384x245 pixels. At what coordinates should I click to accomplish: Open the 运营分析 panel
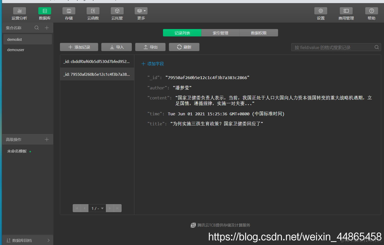pos(19,13)
